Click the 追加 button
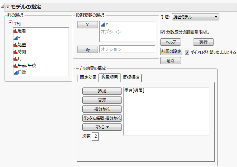The image size is (237, 167). click(x=102, y=91)
